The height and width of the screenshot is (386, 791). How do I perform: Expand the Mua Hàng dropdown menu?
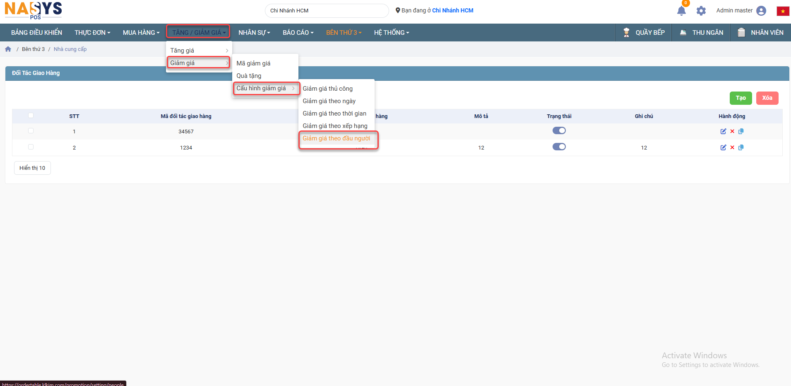(x=141, y=32)
